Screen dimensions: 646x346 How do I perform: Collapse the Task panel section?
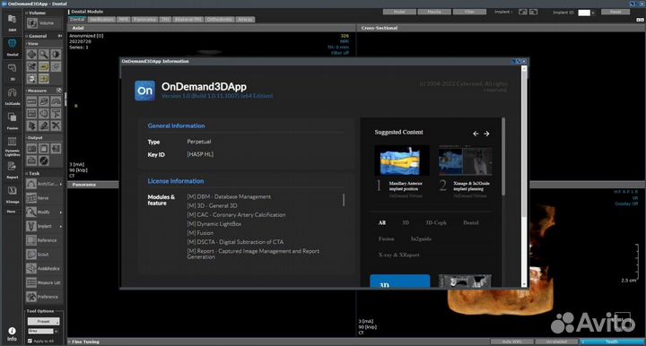27,174
